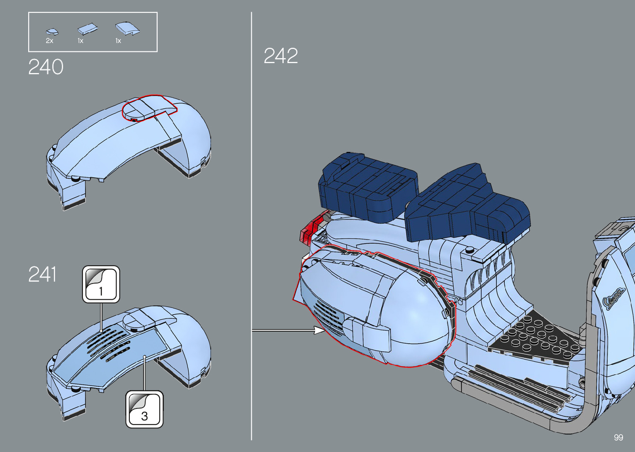Select the large curved 1x slope part

127,28
